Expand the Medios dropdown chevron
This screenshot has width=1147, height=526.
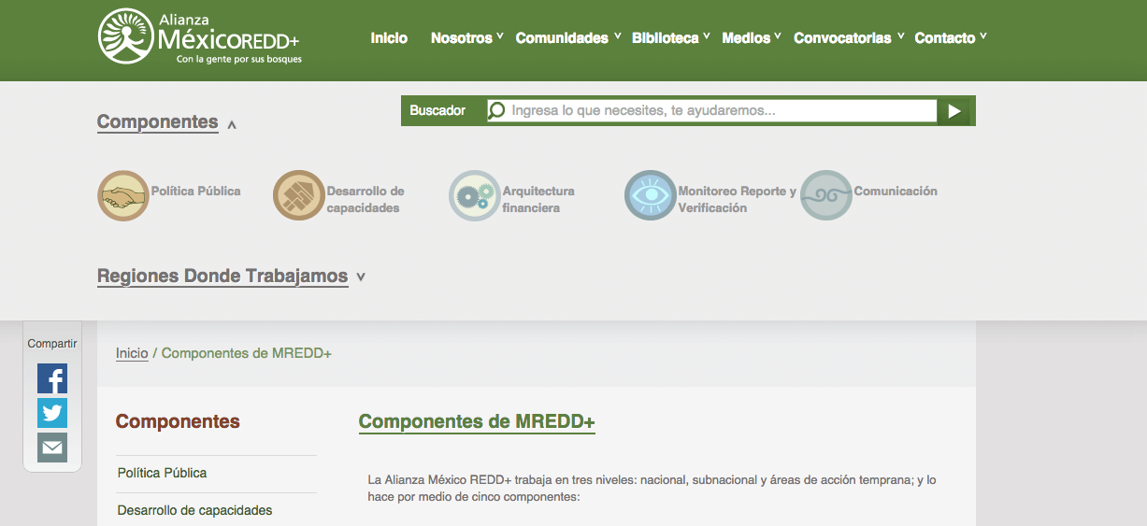click(x=778, y=37)
